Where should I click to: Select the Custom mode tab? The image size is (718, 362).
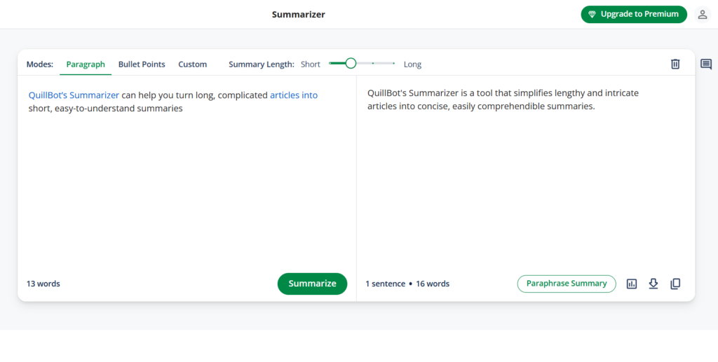coord(192,64)
